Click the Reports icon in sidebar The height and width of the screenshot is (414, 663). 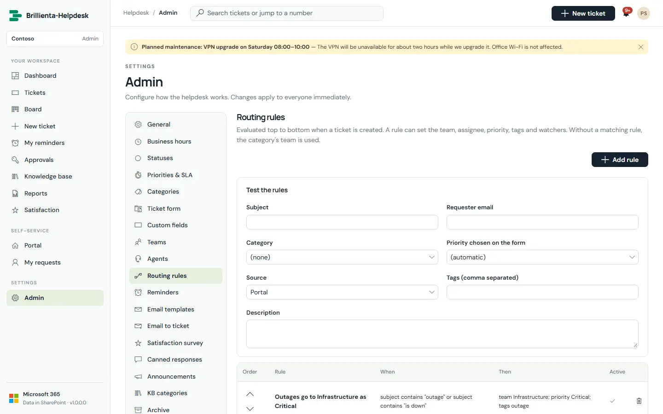coord(15,194)
